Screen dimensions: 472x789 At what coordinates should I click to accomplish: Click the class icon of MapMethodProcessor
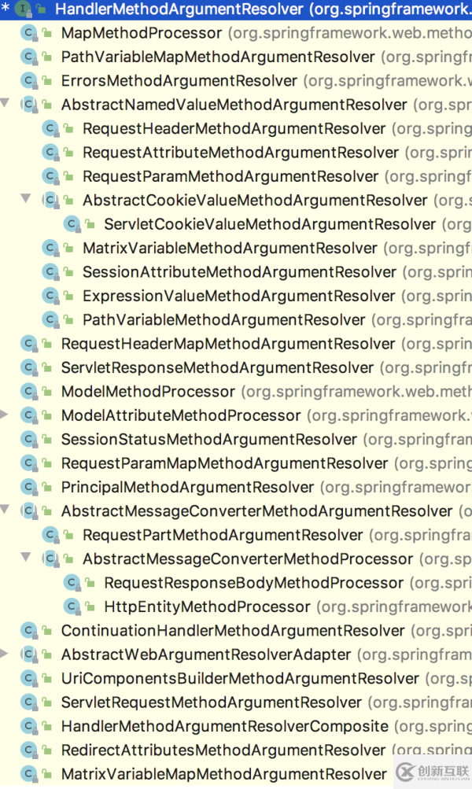point(29,33)
